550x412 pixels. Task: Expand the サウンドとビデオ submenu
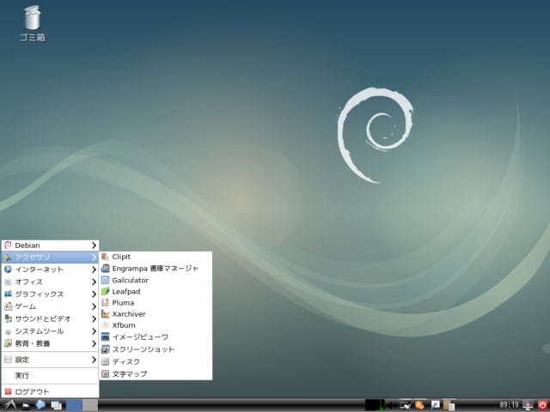[x=50, y=318]
